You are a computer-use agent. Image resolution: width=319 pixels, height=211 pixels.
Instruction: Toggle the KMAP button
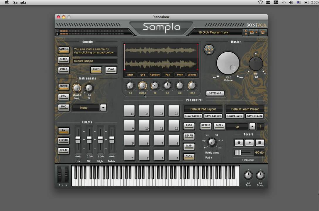[63, 70]
